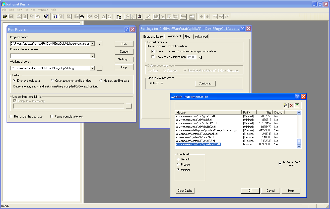The image size is (330, 209).
Task: Click the sigma summation toolbar icon
Action: click(x=109, y=17)
